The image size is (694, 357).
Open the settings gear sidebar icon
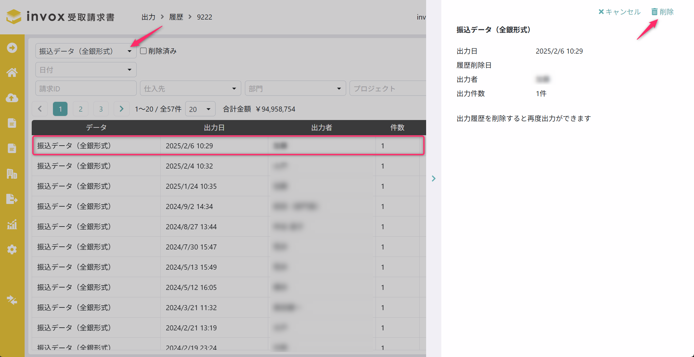click(x=12, y=249)
